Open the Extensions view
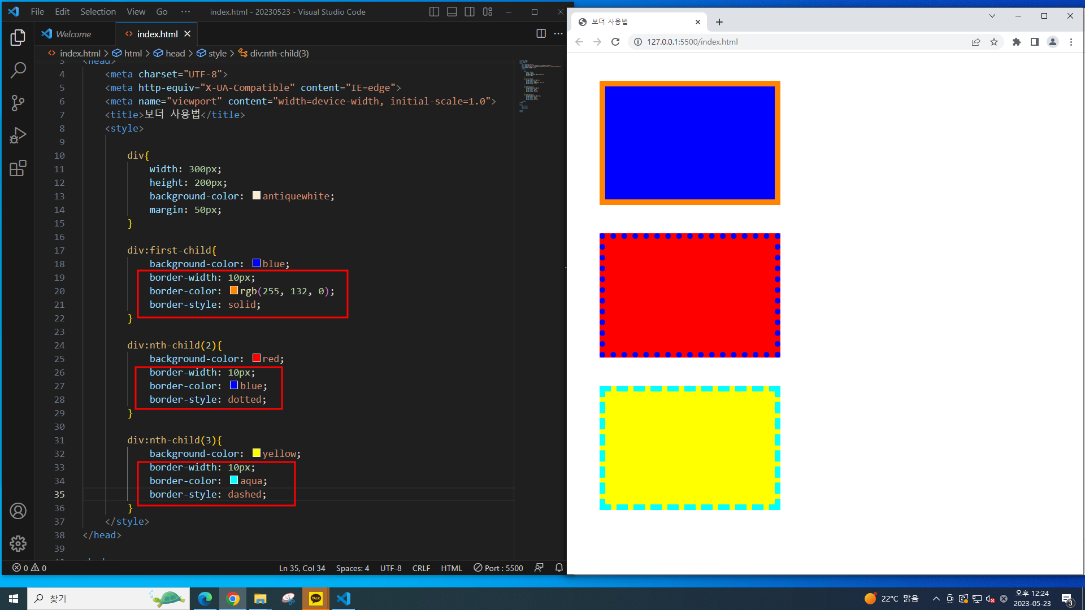Screen dimensions: 1085x610 18,168
